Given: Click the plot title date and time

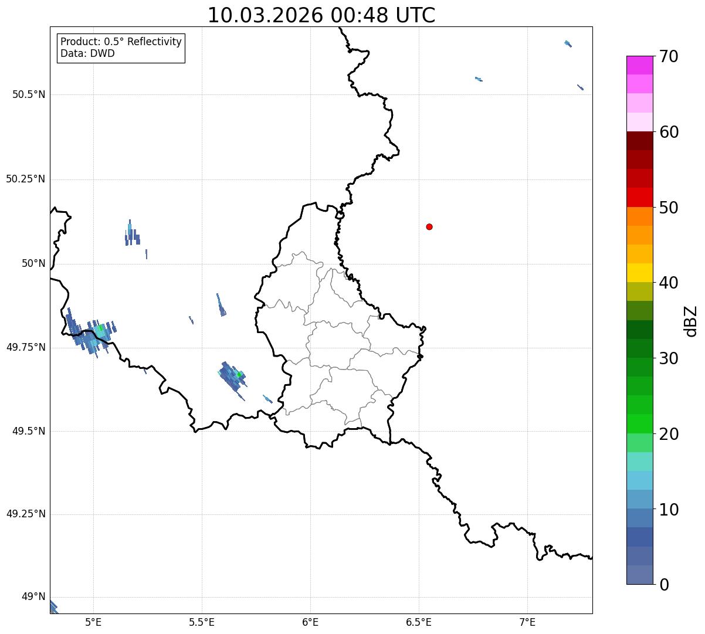Looking at the screenshot, I should pyautogui.click(x=321, y=15).
